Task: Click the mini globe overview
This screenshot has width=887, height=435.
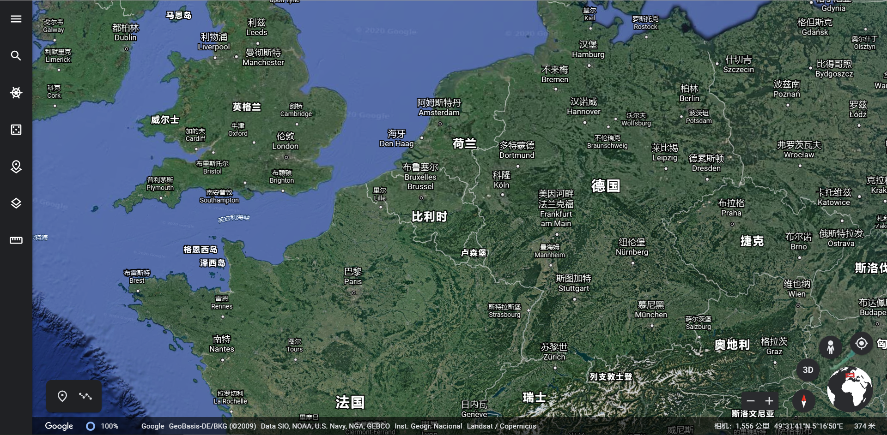Action: point(850,389)
